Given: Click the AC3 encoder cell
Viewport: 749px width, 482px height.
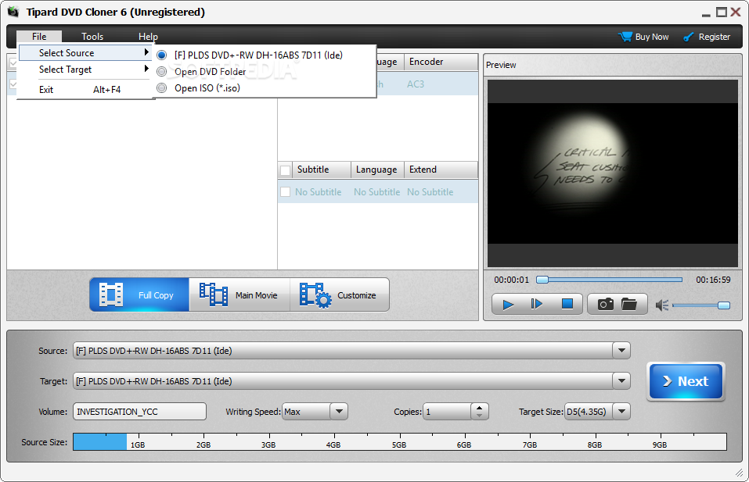Looking at the screenshot, I should point(416,84).
